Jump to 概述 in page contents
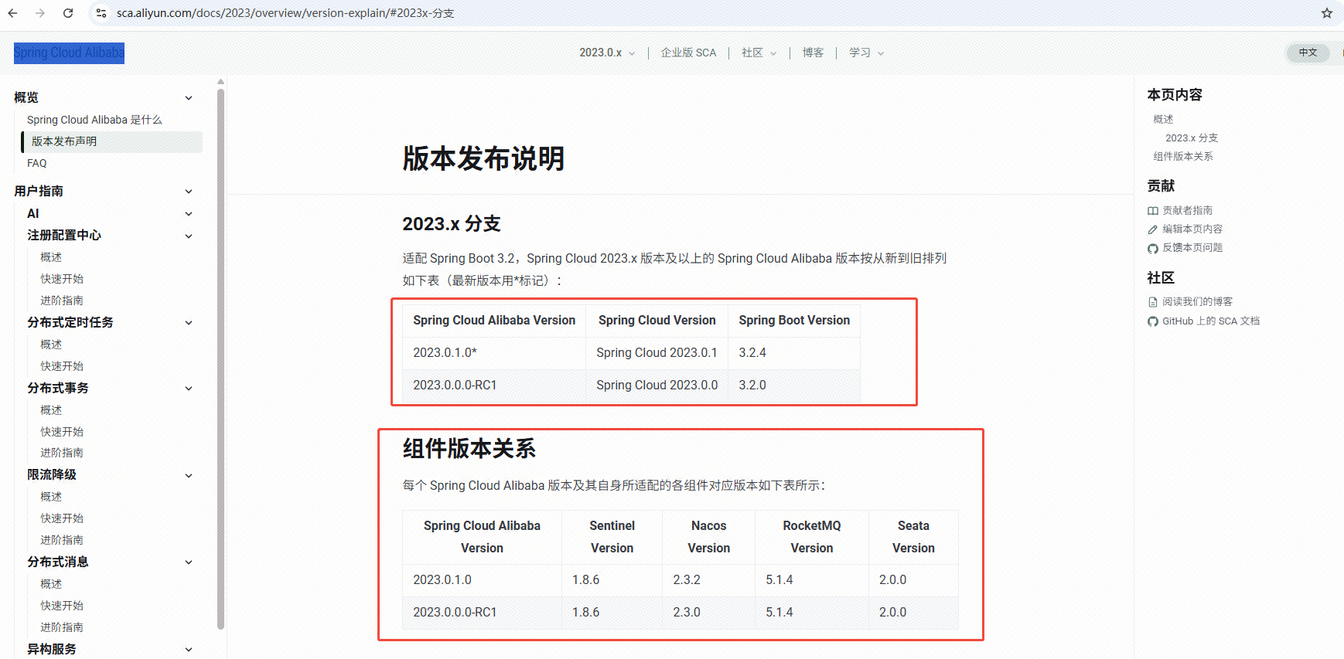The height and width of the screenshot is (659, 1344). [x=1163, y=119]
